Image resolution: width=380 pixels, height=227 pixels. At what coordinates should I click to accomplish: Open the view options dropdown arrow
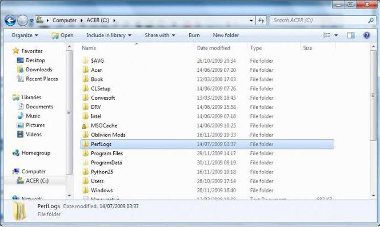[x=336, y=35]
